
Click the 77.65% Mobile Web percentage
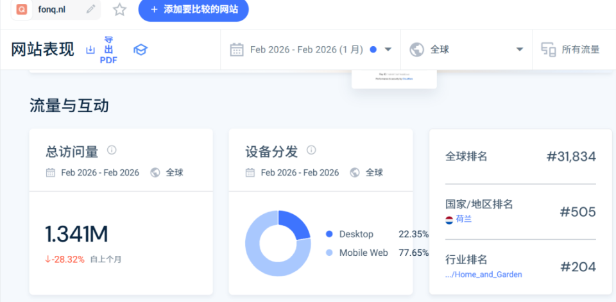[414, 253]
